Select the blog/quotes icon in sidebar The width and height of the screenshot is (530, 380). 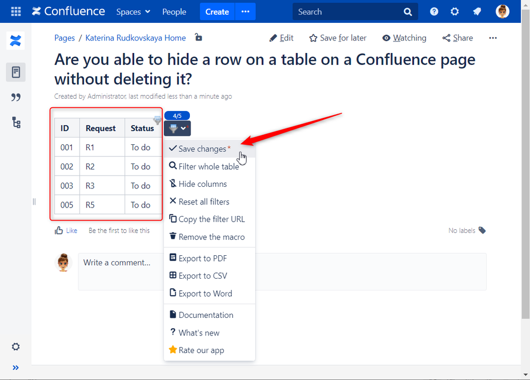[15, 97]
